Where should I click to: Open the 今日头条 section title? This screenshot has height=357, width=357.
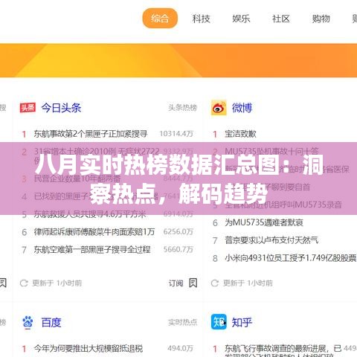(61, 108)
